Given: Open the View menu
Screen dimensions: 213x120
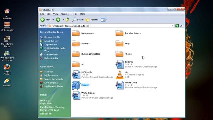Looking at the screenshot, I should coord(56,14).
